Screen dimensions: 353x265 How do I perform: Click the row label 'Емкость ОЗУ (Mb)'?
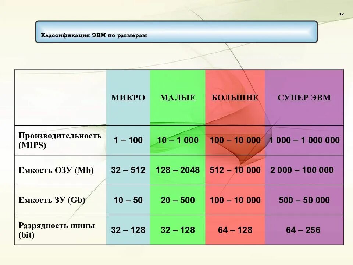click(56, 170)
